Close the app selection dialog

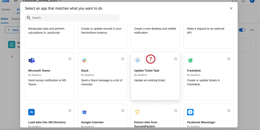pos(231,8)
